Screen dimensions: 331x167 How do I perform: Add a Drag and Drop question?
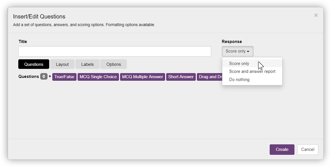[210, 77]
